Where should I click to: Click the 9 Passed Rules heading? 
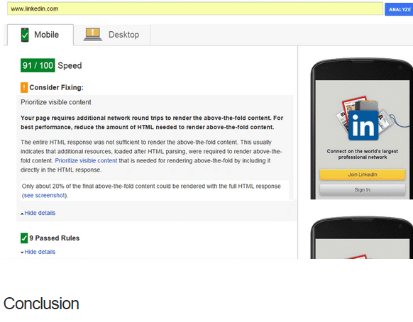(55, 238)
